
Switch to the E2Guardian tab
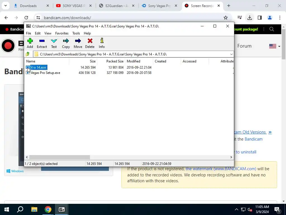pos(116,6)
